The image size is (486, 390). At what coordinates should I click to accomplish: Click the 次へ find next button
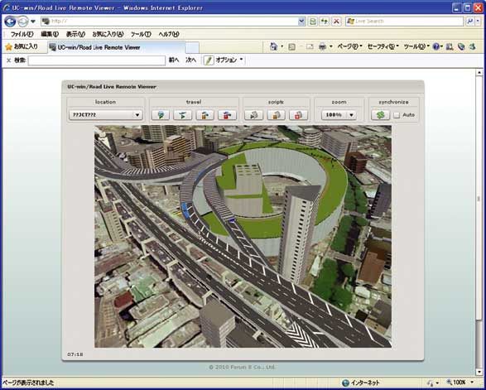tap(190, 60)
